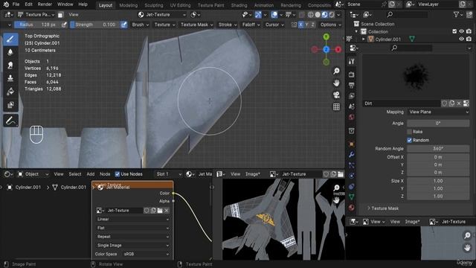Viewport: 476px width, 268px height.
Task: Select the Soften tool
Action: coord(10,52)
